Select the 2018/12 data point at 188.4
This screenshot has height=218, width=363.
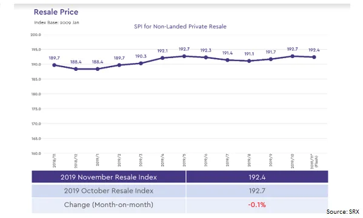[76, 69]
